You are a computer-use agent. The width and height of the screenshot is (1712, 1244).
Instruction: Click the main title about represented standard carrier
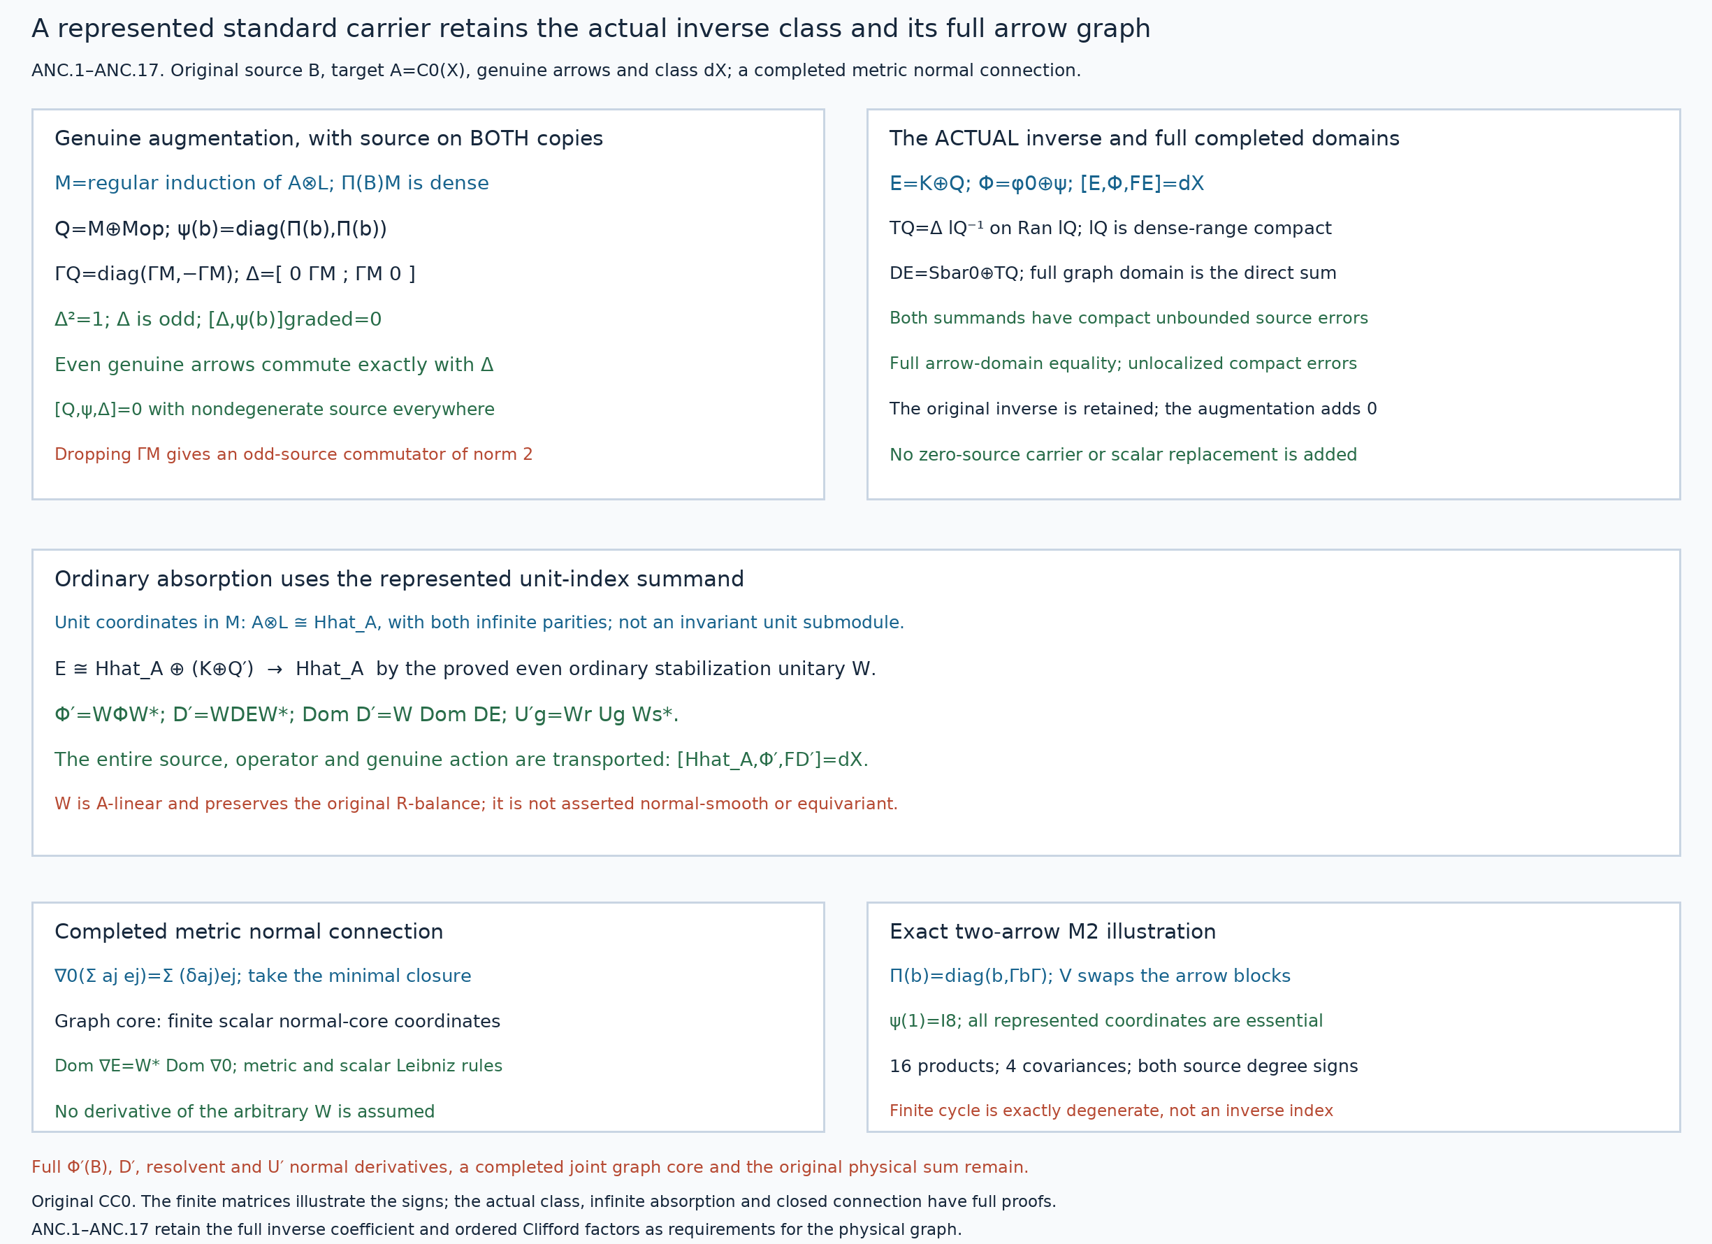tap(590, 29)
